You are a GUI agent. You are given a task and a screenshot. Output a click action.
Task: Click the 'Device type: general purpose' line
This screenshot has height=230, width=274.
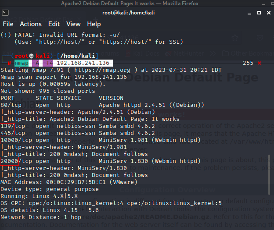pos(50,189)
